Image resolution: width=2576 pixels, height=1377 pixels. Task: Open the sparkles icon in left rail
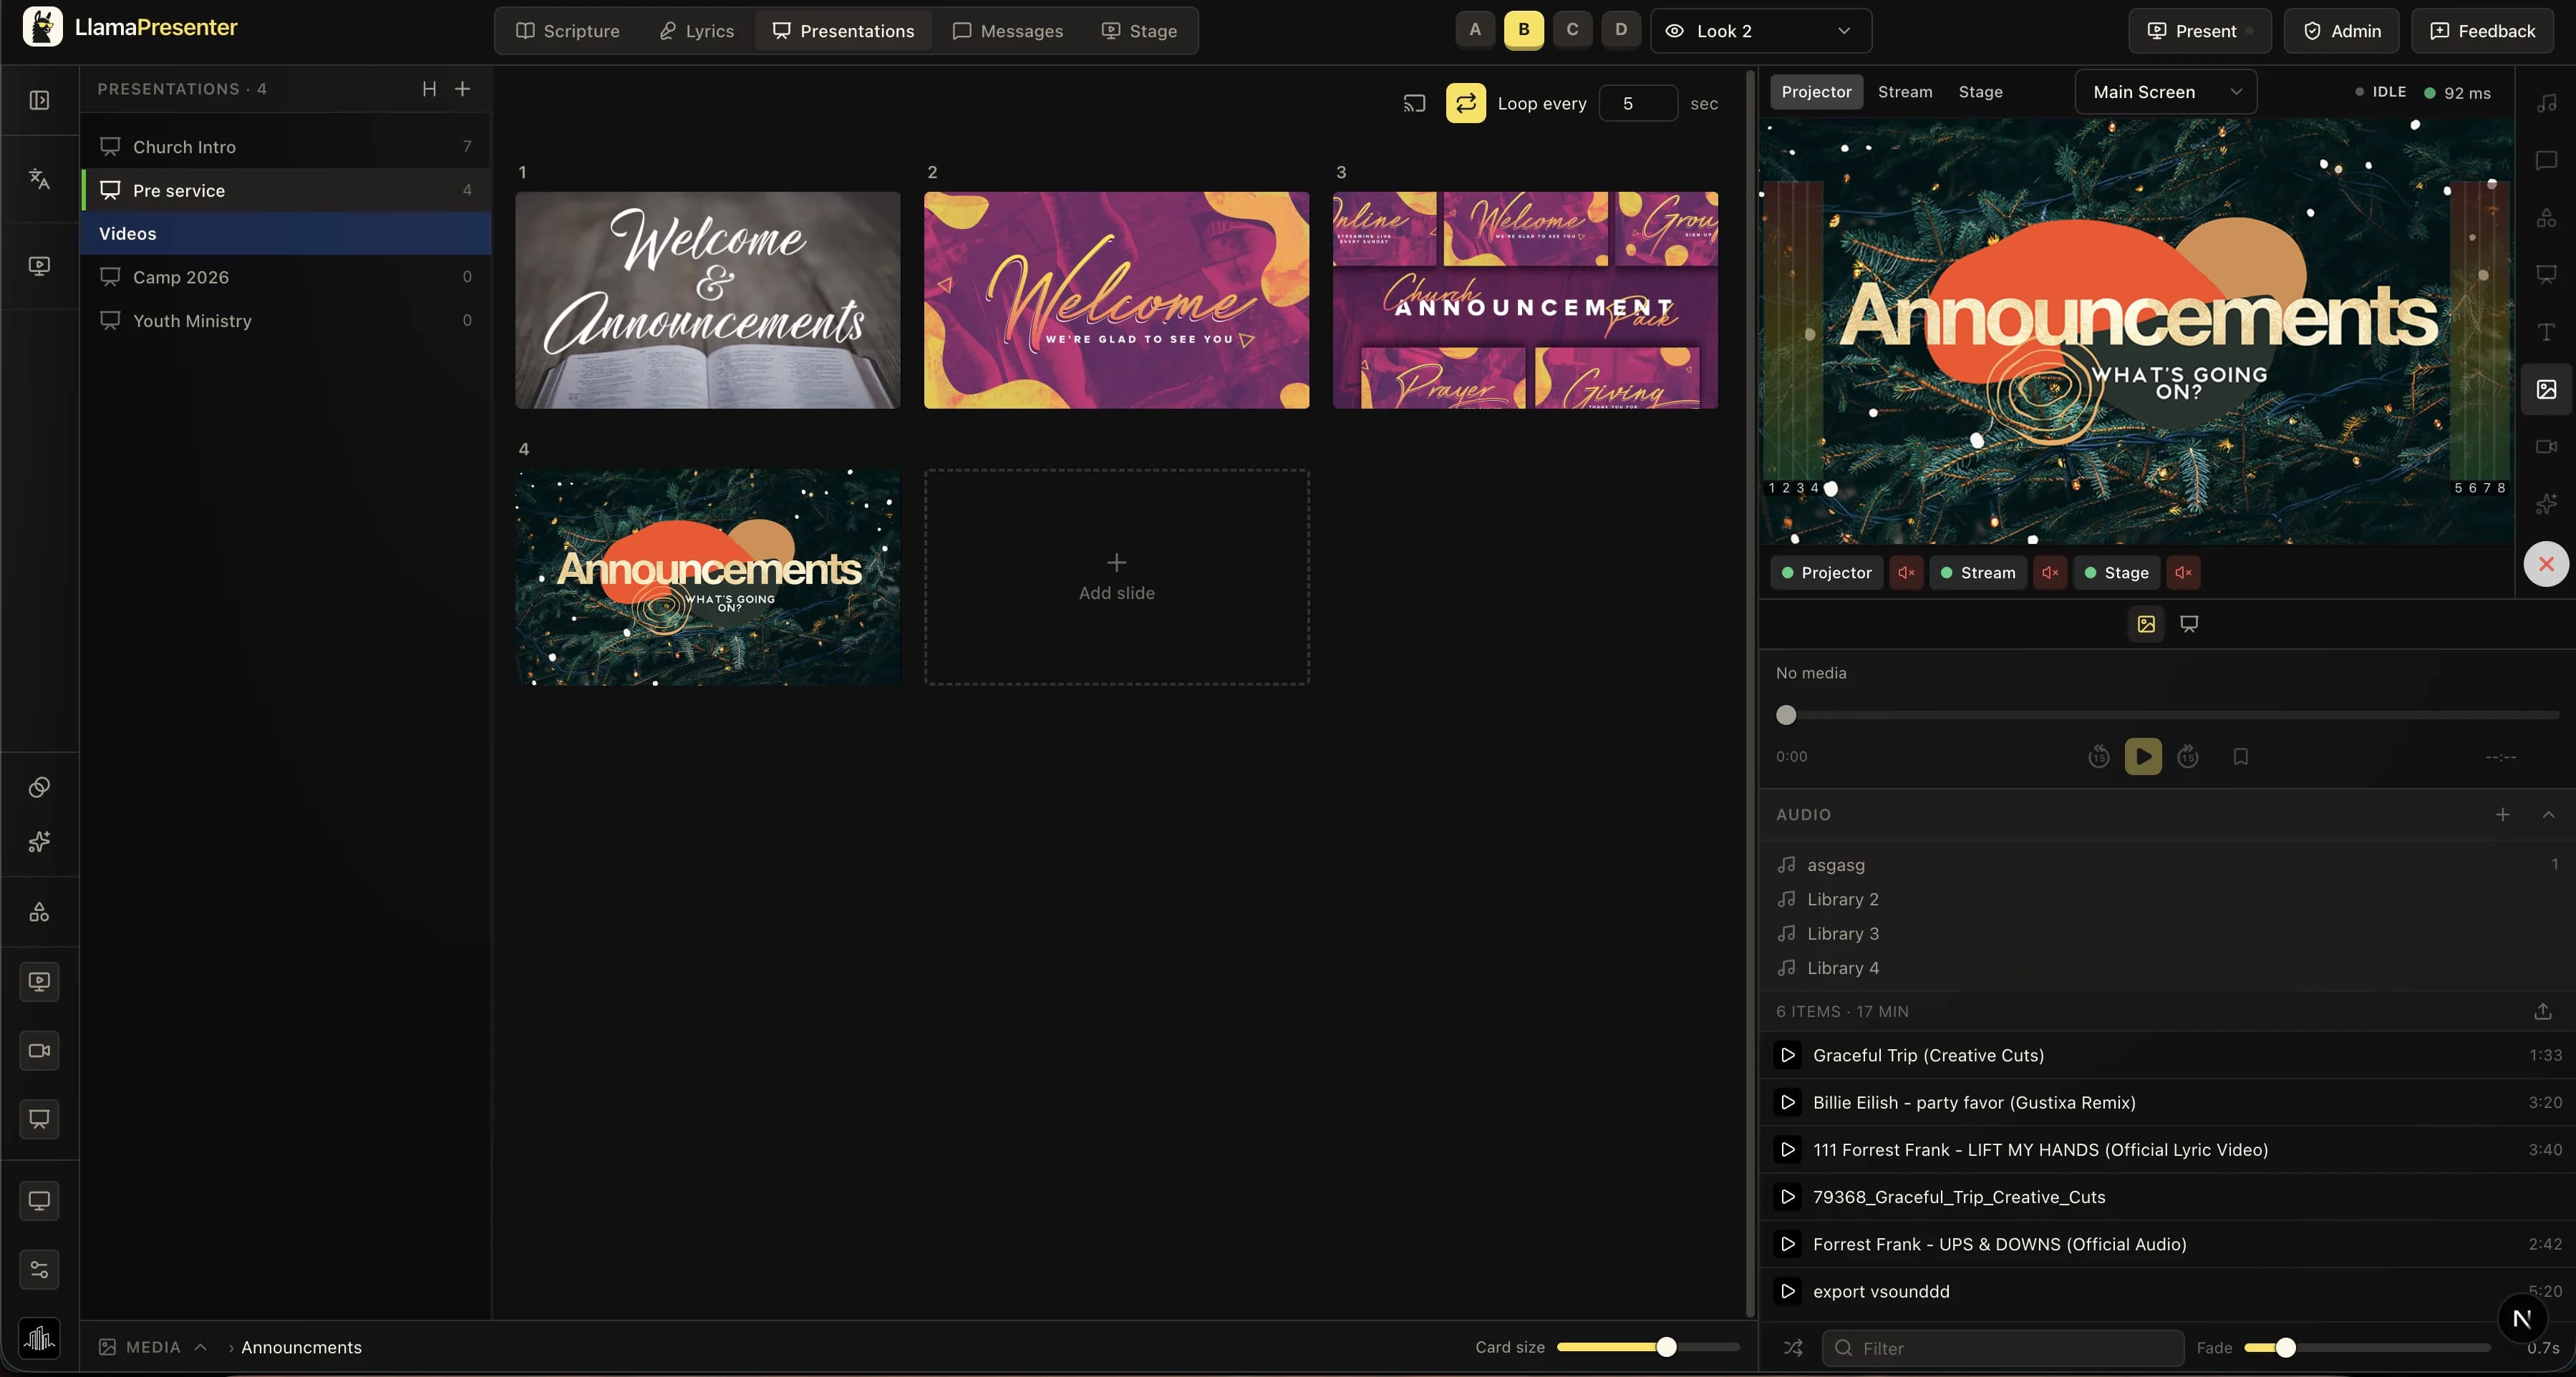click(x=39, y=842)
